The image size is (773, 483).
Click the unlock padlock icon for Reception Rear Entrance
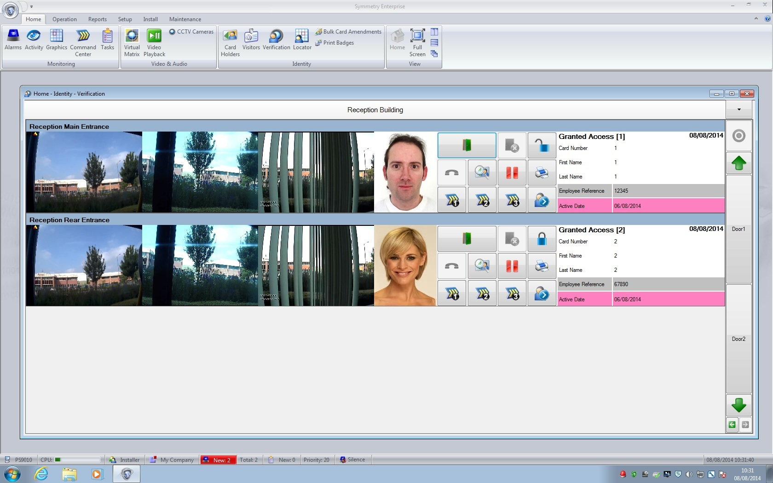tap(542, 238)
